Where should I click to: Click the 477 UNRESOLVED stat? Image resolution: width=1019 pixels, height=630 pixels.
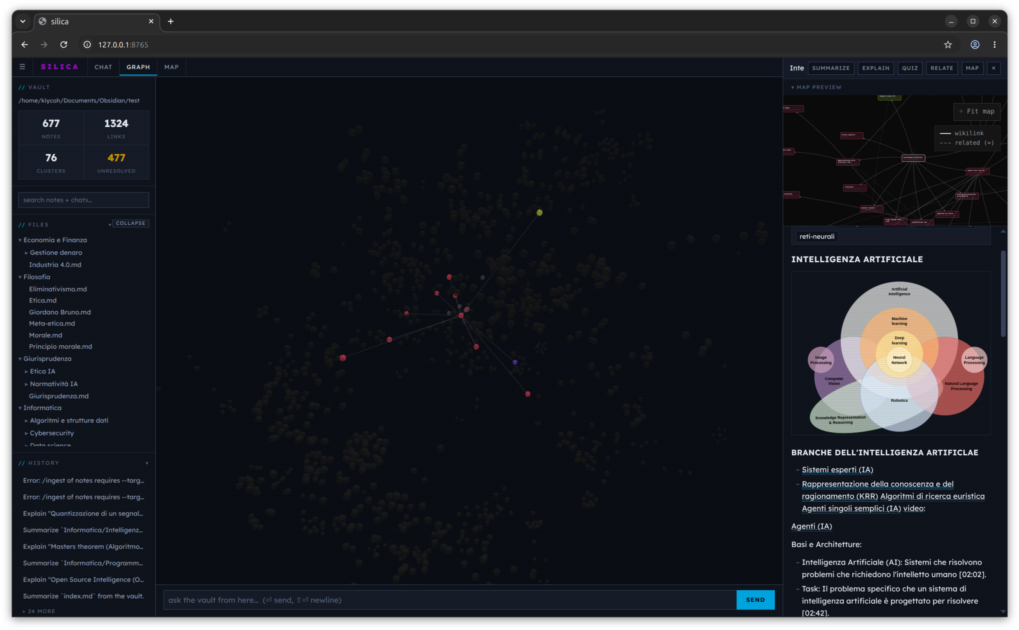pyautogui.click(x=116, y=162)
